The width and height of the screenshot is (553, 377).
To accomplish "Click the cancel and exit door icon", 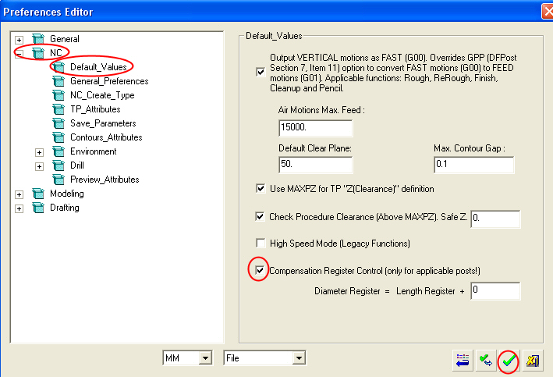I will [533, 361].
